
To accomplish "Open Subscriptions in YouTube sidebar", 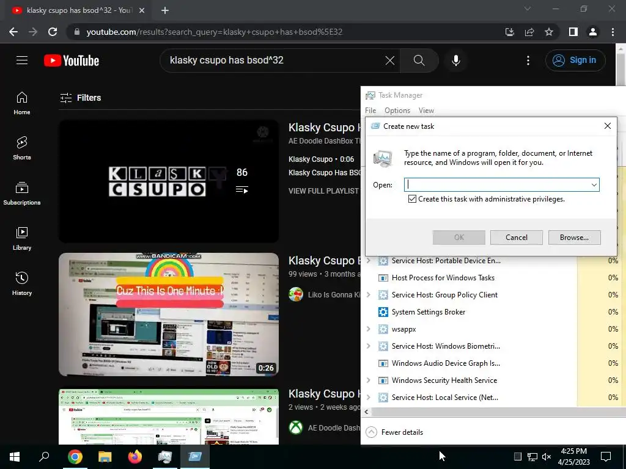I will [22, 194].
